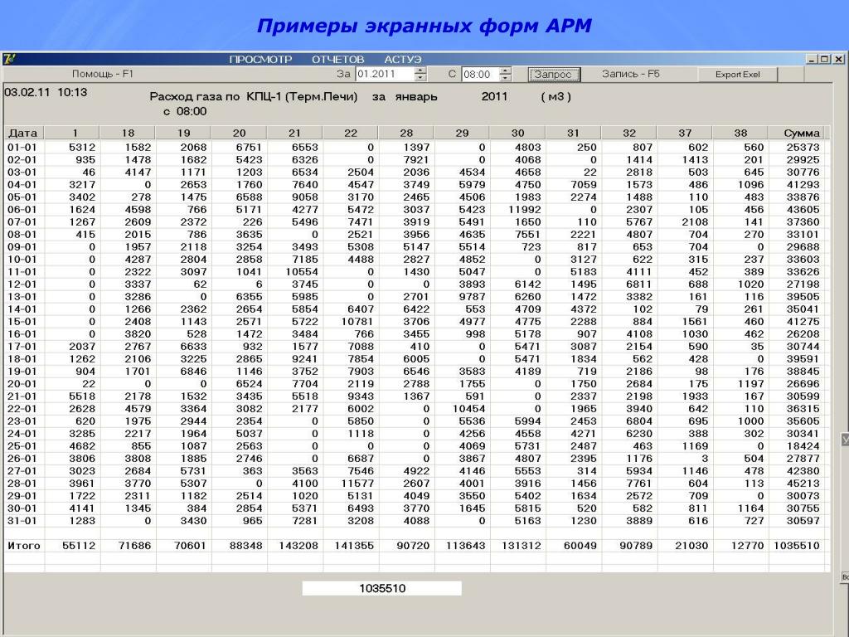Select the date row 15-01
The height and width of the screenshot is (637, 849).
[x=22, y=322]
